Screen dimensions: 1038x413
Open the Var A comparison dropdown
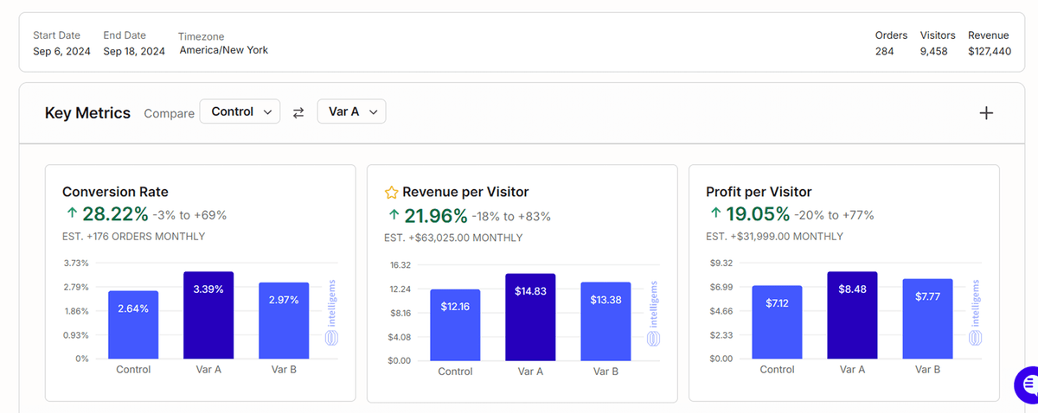point(351,111)
